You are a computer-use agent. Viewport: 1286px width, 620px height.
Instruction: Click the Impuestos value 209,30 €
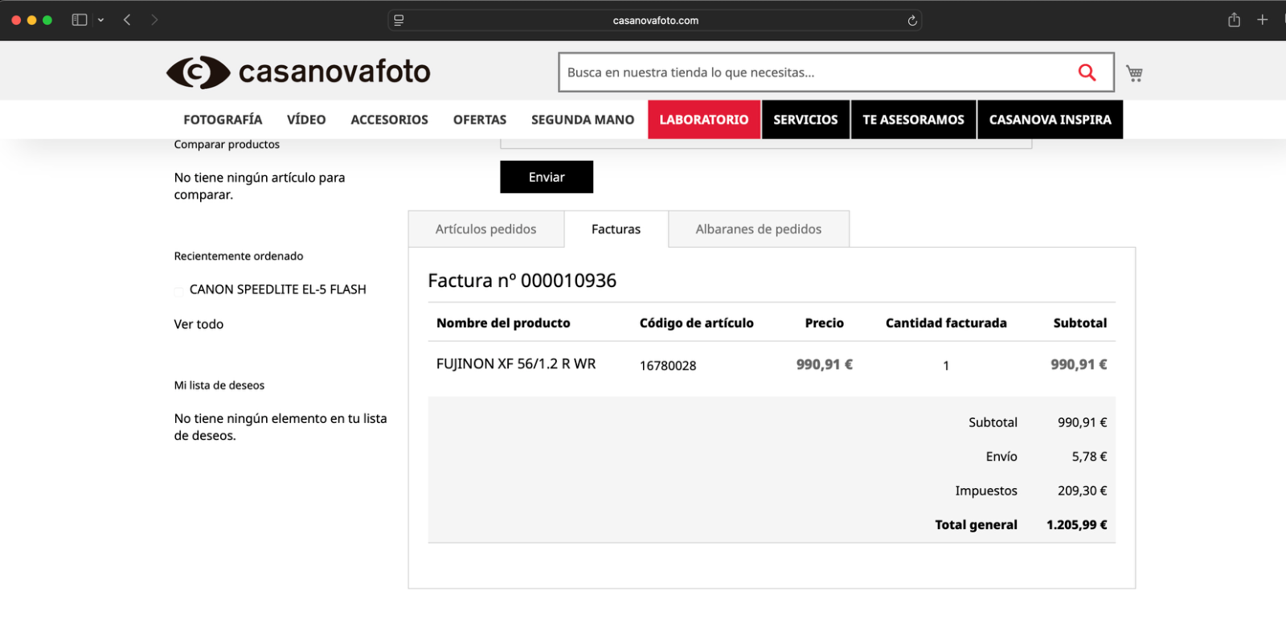[x=1082, y=491]
